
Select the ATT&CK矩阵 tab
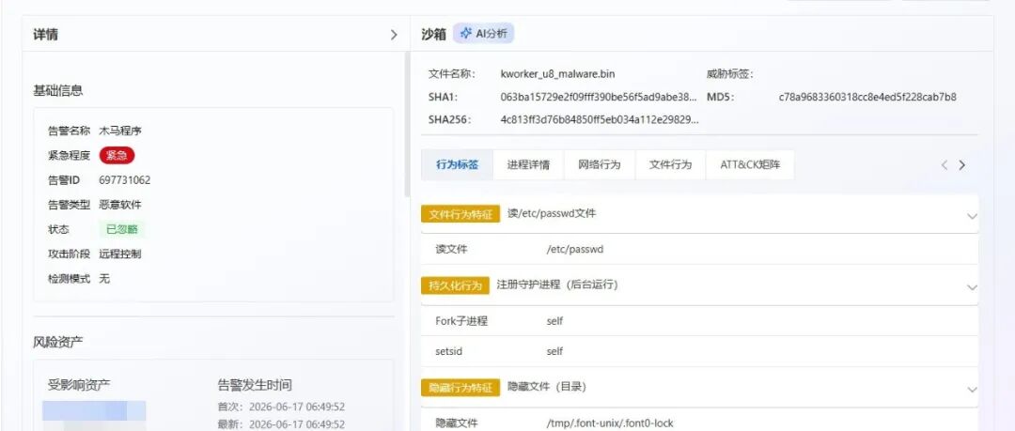click(x=750, y=164)
